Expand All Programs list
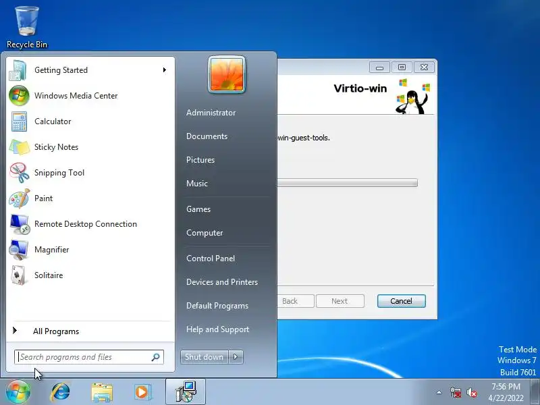 [56, 331]
